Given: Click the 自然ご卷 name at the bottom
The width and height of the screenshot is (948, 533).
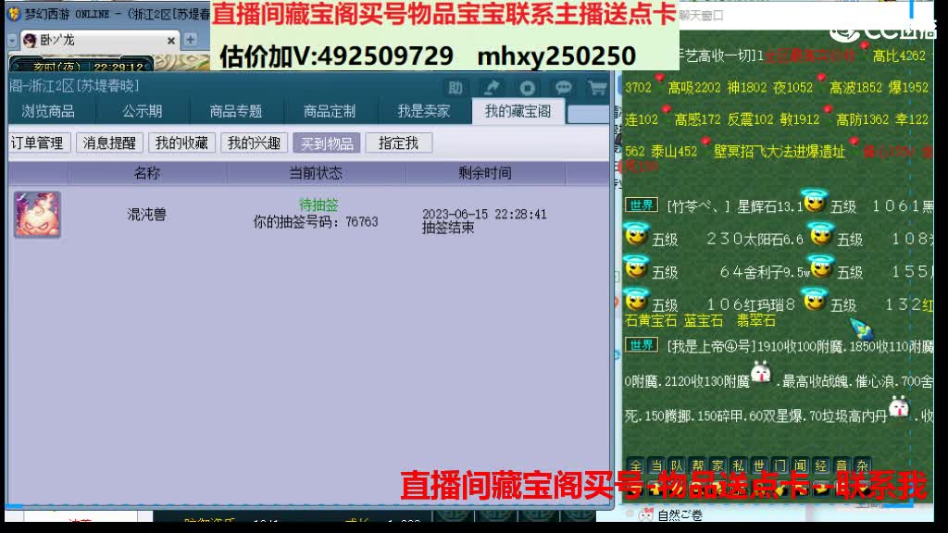Looking at the screenshot, I should pos(680,515).
